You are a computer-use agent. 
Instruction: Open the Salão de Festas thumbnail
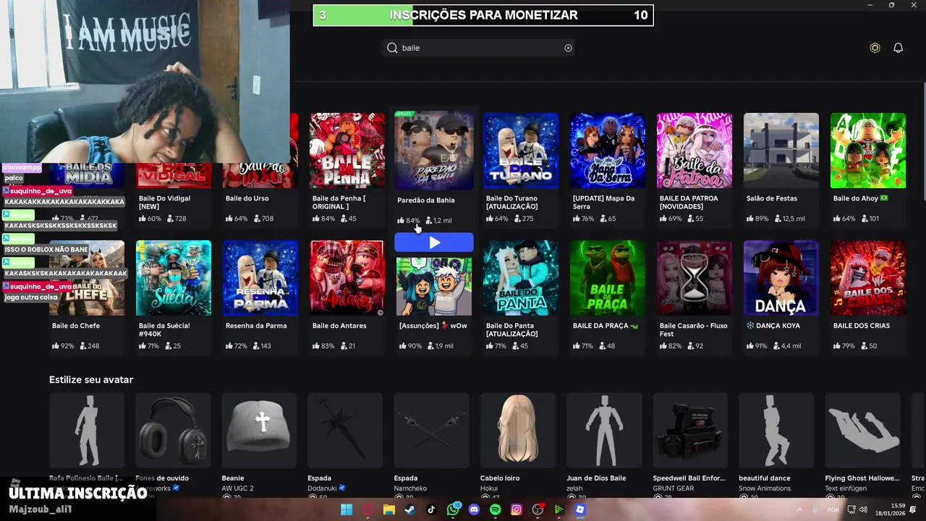[781, 151]
